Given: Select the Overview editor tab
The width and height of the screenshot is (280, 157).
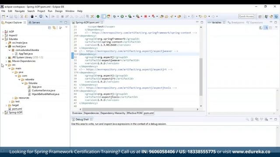Looking at the screenshot, I should [77, 113].
